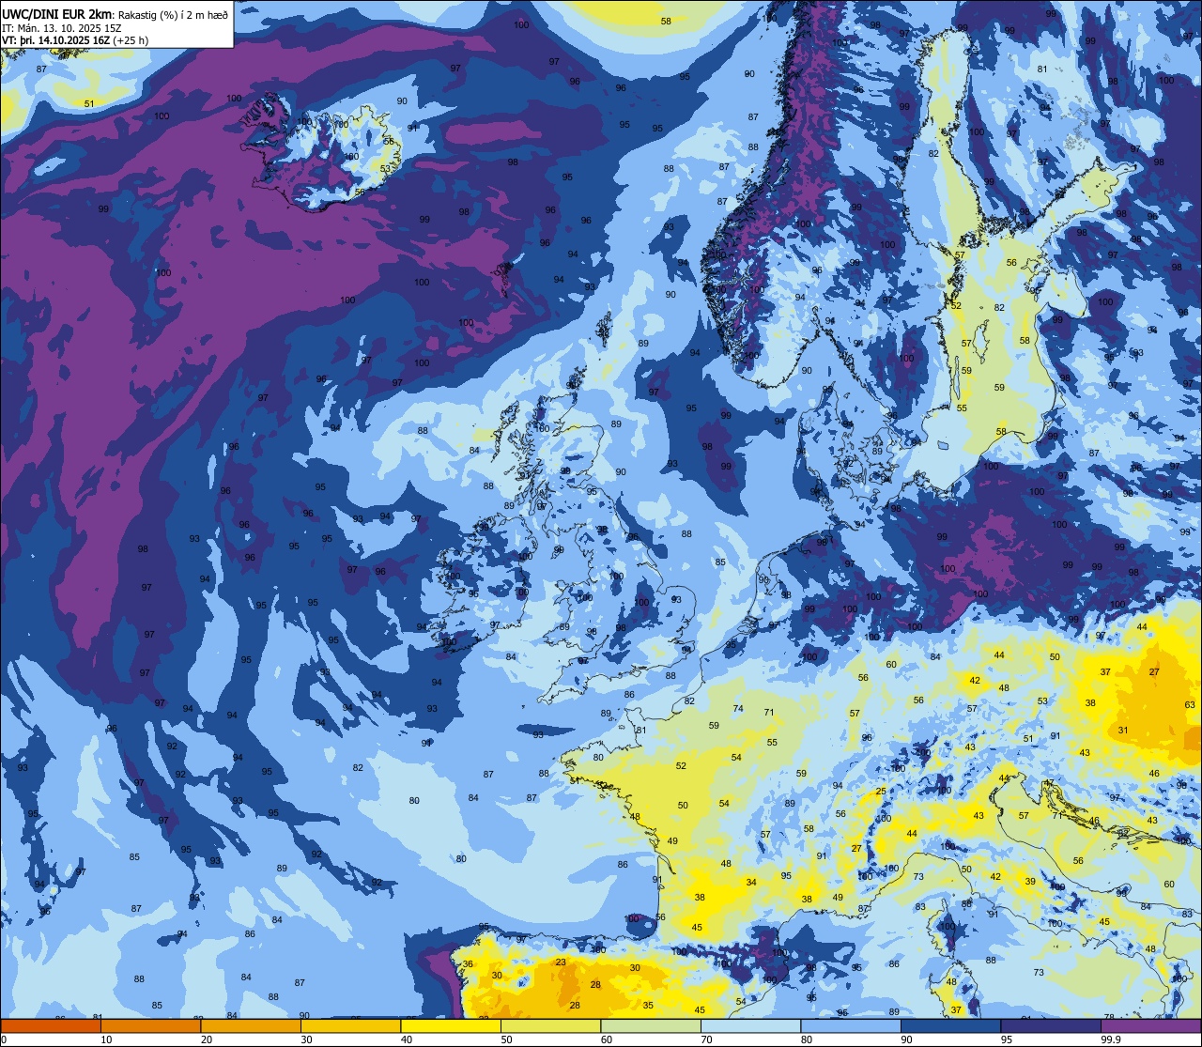
Task: Click the 10–20% orange legend swatch
Action: pyautogui.click(x=150, y=1026)
